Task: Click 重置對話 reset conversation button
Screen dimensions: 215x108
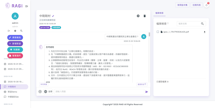Action: pyautogui.click(x=142, y=84)
